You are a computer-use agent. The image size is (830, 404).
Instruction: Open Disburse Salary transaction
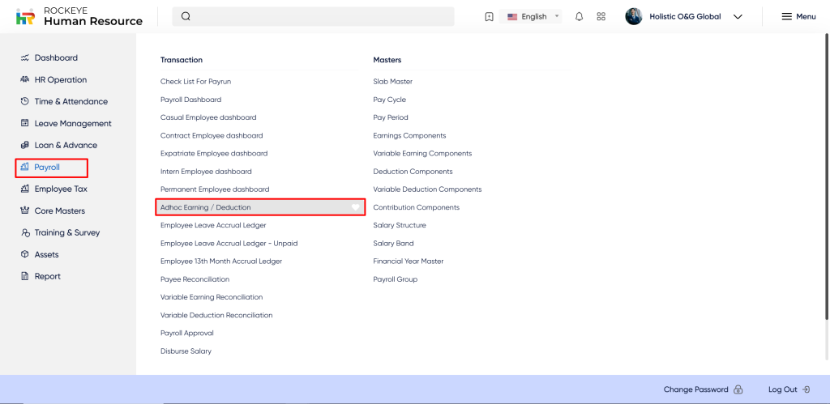click(186, 351)
